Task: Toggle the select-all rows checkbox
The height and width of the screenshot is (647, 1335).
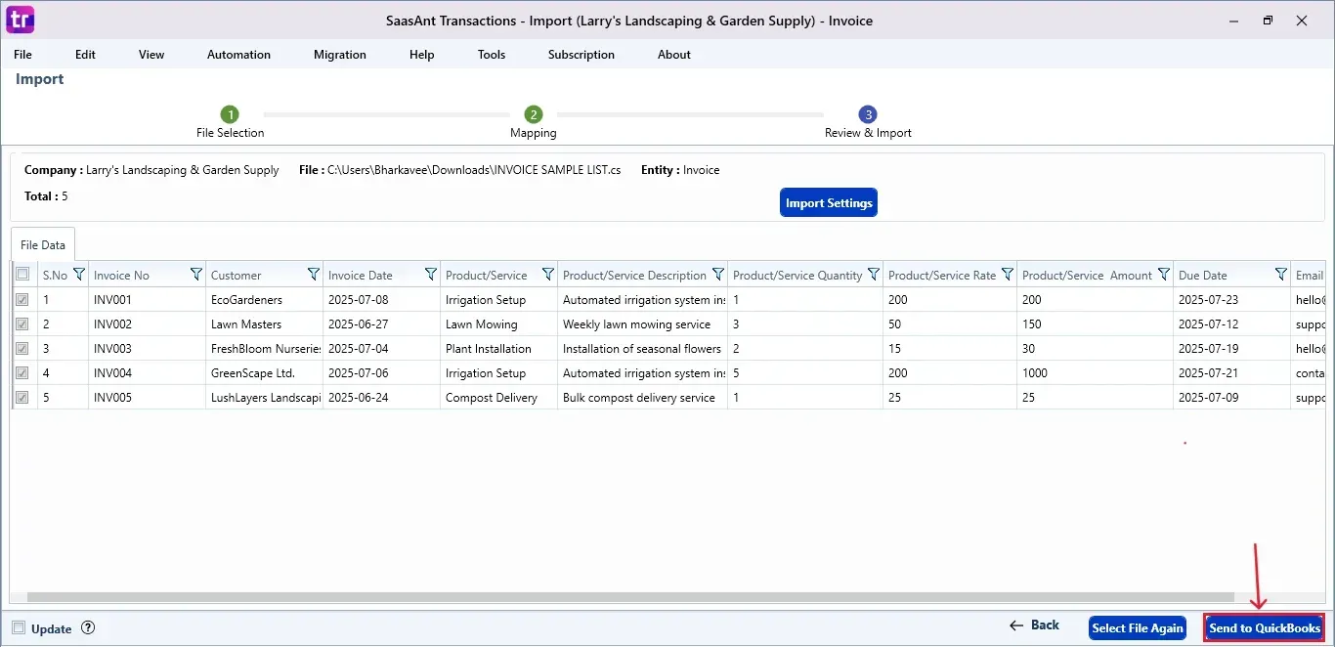Action: pyautogui.click(x=22, y=275)
